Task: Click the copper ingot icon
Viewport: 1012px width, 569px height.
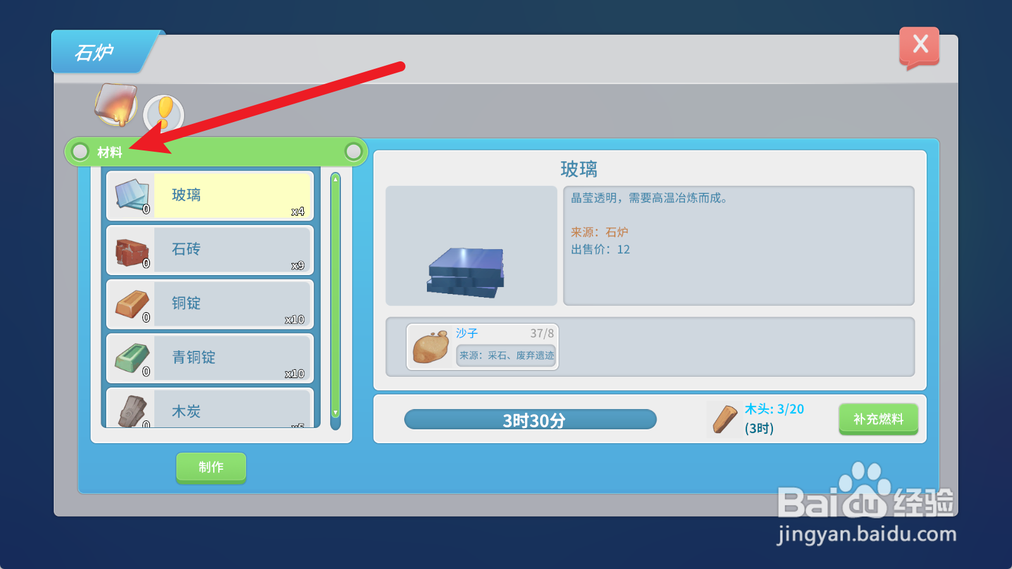Action: [132, 304]
